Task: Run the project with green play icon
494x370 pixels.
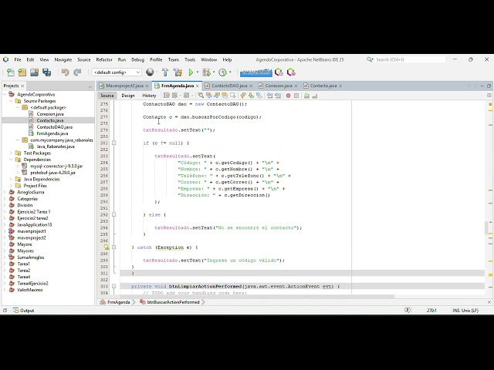Action: pos(191,72)
